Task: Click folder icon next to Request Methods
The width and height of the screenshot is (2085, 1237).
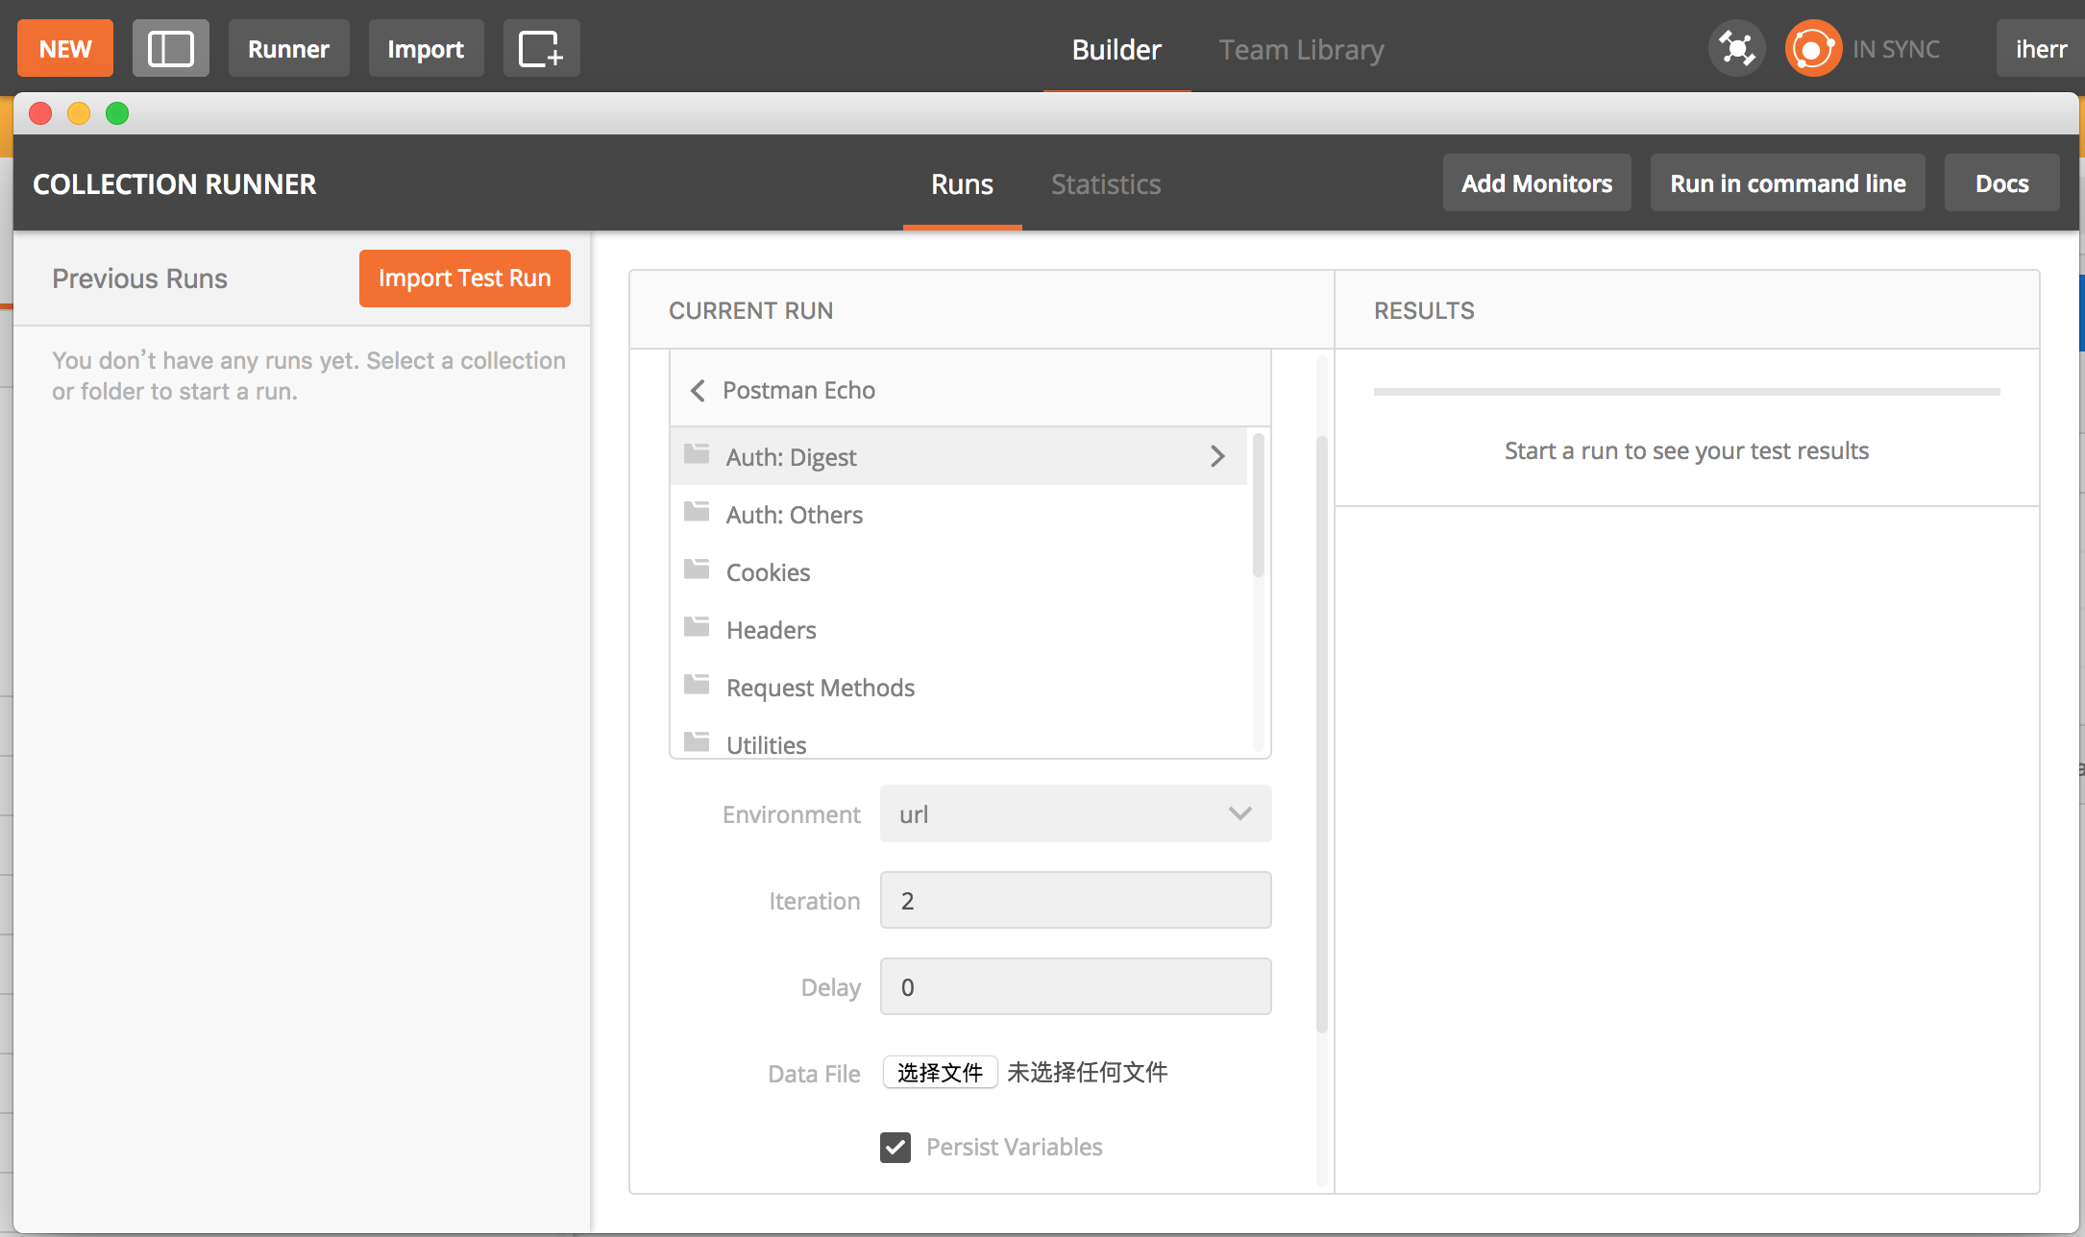Action: 697,685
